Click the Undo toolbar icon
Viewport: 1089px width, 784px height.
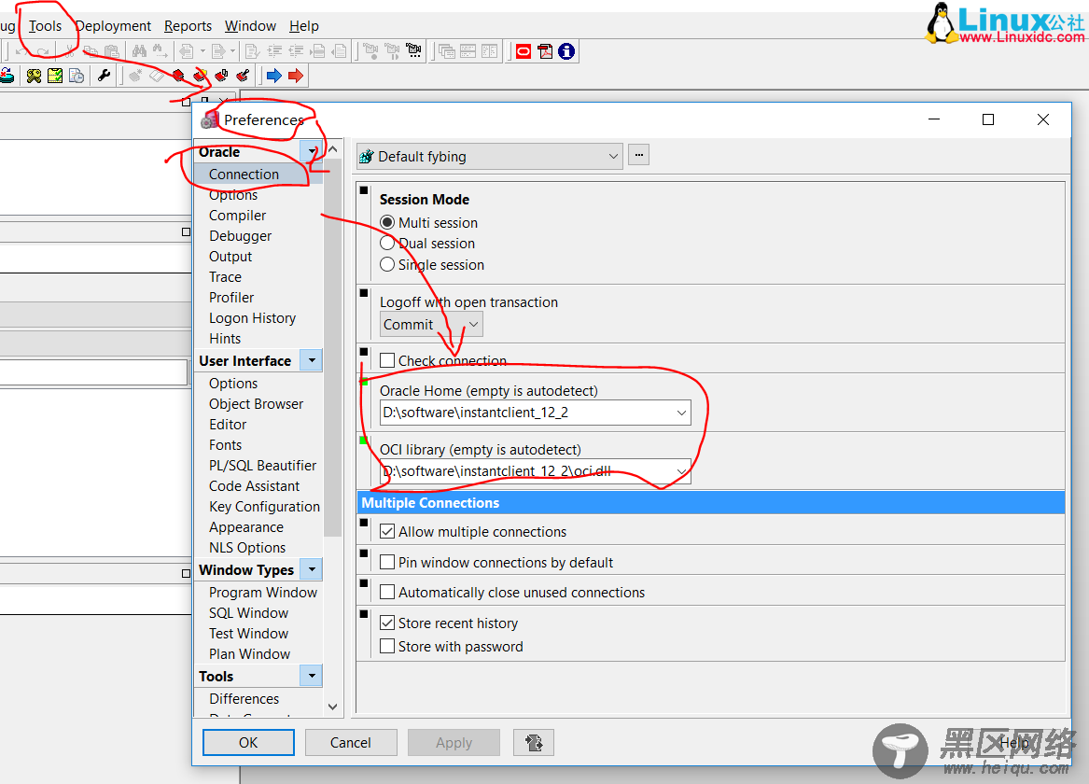point(21,51)
